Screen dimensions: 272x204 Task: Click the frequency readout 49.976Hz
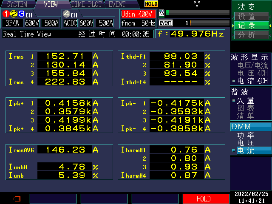tap(192, 34)
